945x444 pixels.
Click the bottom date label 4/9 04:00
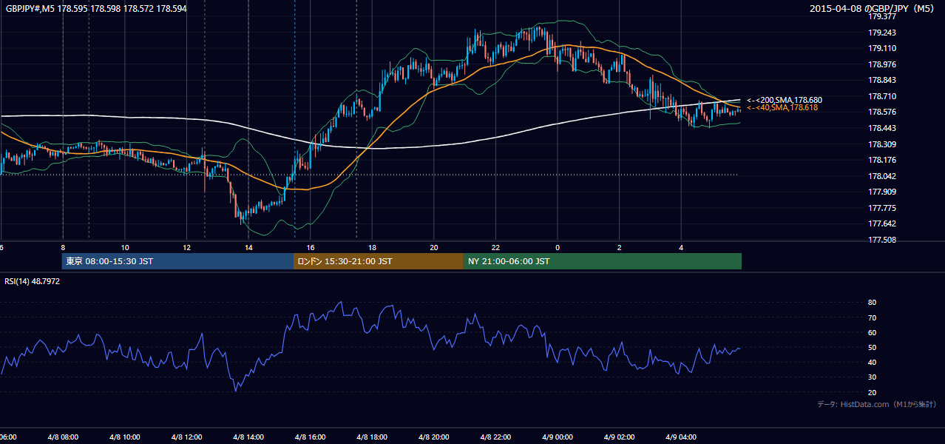(682, 437)
